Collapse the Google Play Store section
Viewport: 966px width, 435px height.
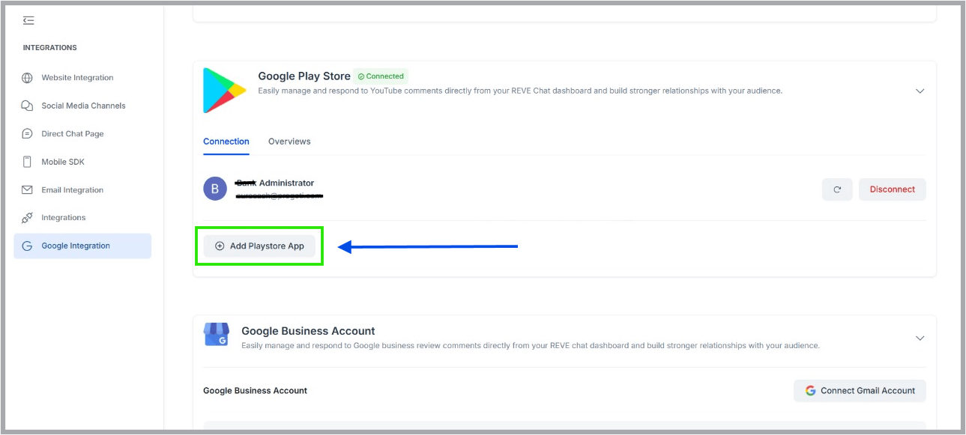pyautogui.click(x=920, y=91)
